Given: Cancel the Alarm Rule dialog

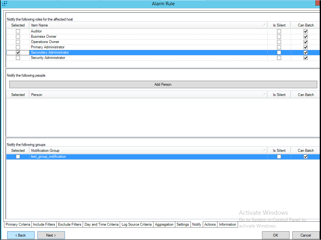Looking at the screenshot, I should point(306,235).
